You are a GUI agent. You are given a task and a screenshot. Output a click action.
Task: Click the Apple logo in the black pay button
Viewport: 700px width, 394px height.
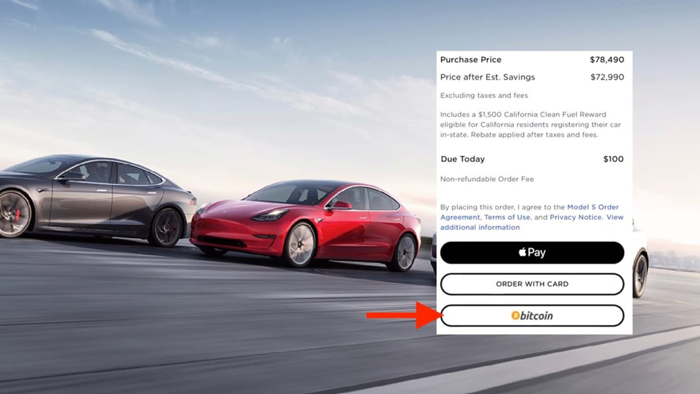pos(522,252)
